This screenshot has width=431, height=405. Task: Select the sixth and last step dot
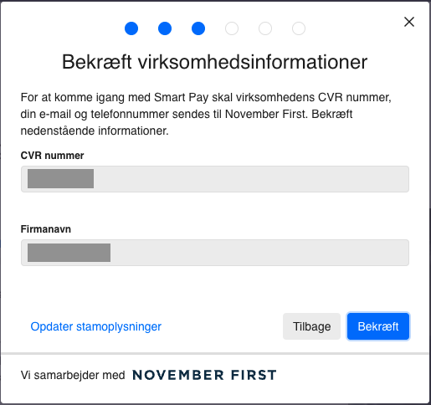[299, 28]
